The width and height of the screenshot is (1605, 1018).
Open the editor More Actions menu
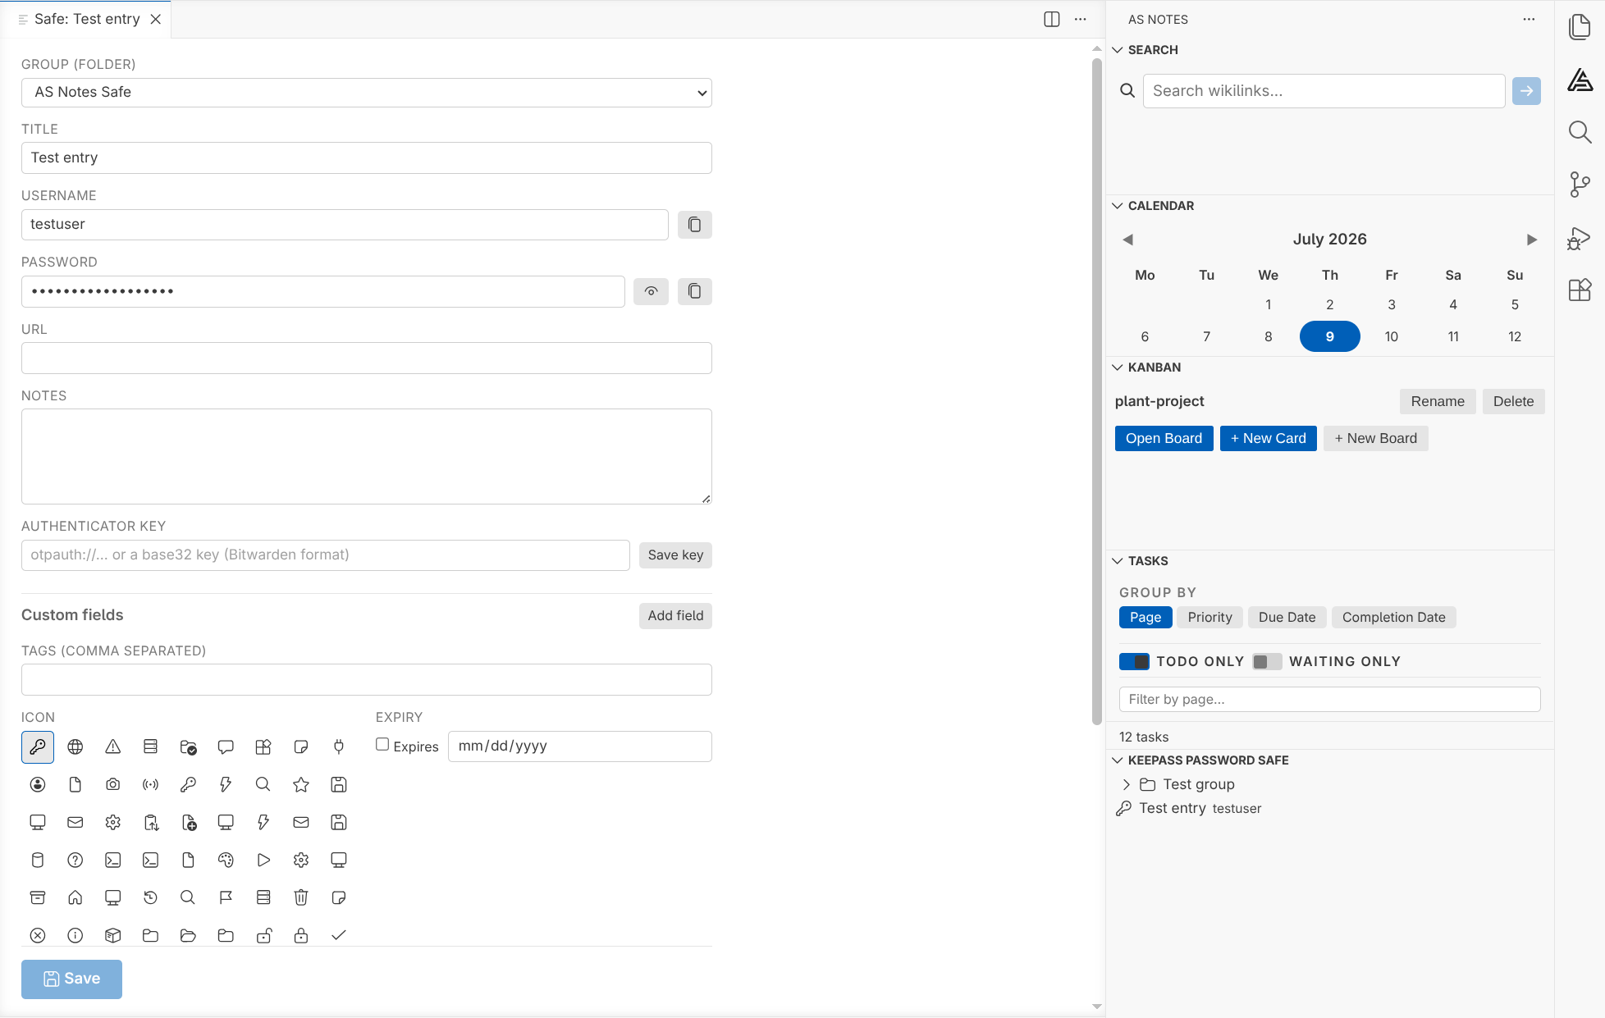[x=1081, y=19]
